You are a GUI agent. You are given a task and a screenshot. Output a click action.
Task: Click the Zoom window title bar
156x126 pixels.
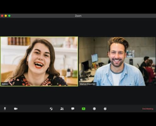tap(78, 16)
